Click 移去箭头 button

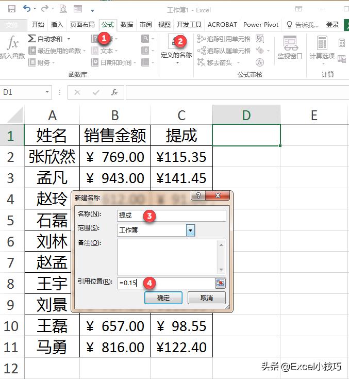(214, 62)
